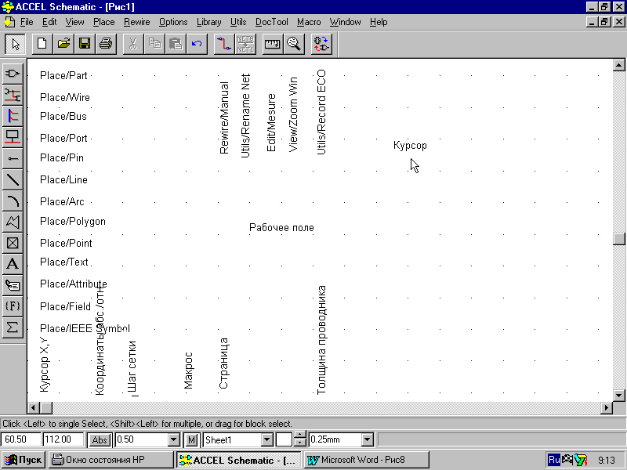
Task: Select the Place IEEE Symbol sigma tool
Action: [x=13, y=327]
